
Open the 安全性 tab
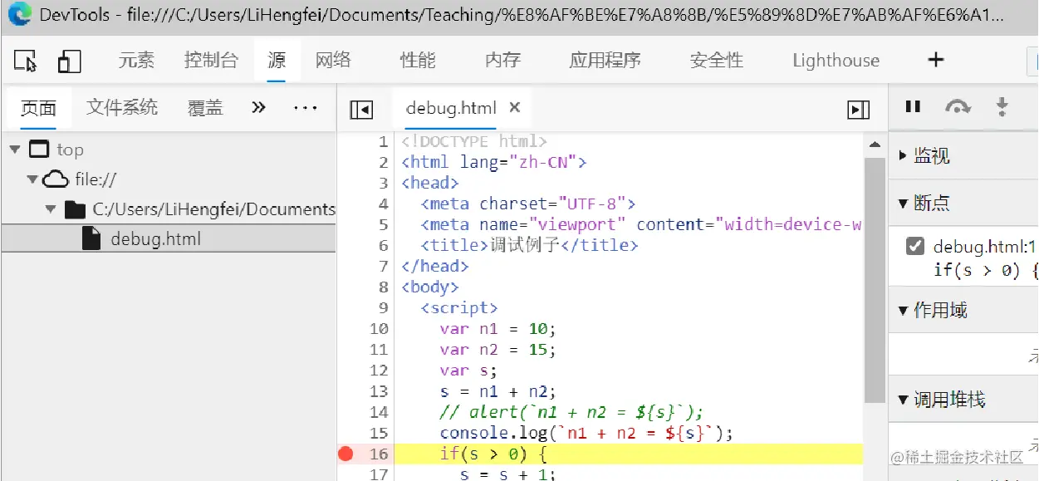716,61
